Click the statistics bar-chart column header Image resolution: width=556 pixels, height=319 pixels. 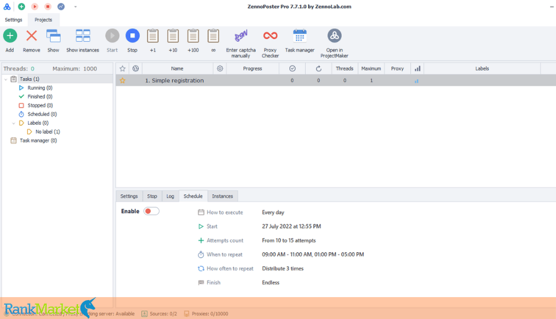coord(418,69)
